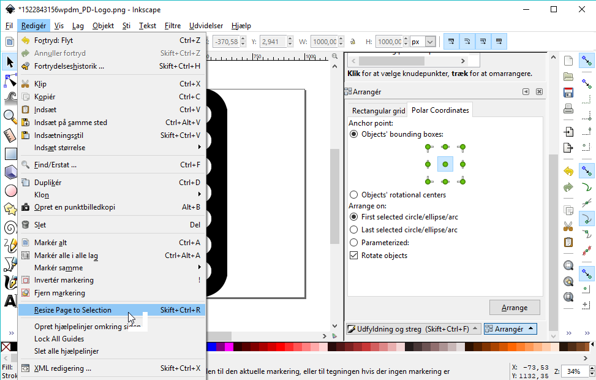Click the scissors Cut icon in command bar
The width and height of the screenshot is (596, 380).
tap(568, 227)
